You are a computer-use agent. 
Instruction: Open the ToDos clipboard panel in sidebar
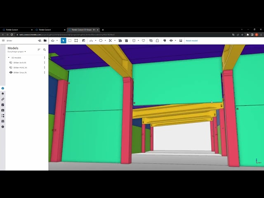[3, 105]
